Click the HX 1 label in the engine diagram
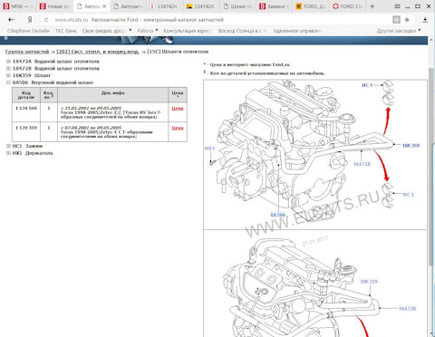The width and height of the screenshot is (435, 337). pyautogui.click(x=209, y=149)
